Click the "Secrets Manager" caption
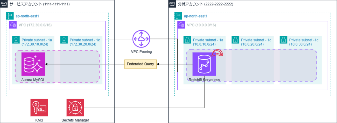The image size is (337, 123). (x=75, y=120)
